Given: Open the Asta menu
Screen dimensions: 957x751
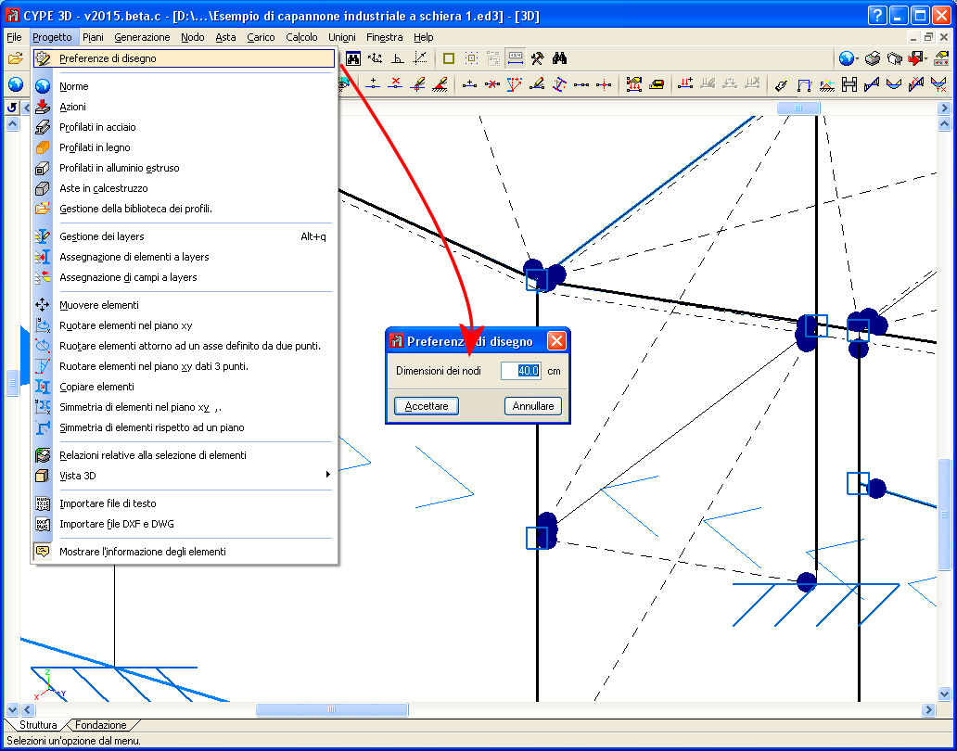Looking at the screenshot, I should (x=225, y=37).
